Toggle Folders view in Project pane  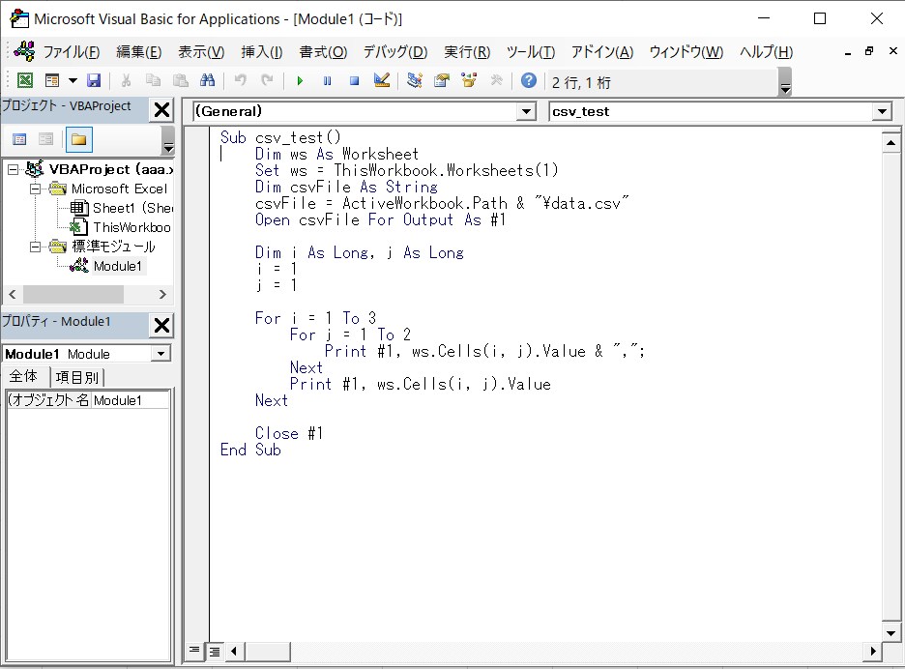coord(78,139)
